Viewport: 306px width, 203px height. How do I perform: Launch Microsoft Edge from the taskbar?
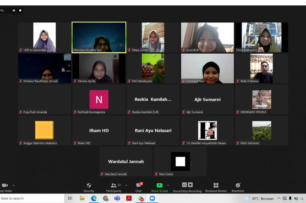pos(94,198)
